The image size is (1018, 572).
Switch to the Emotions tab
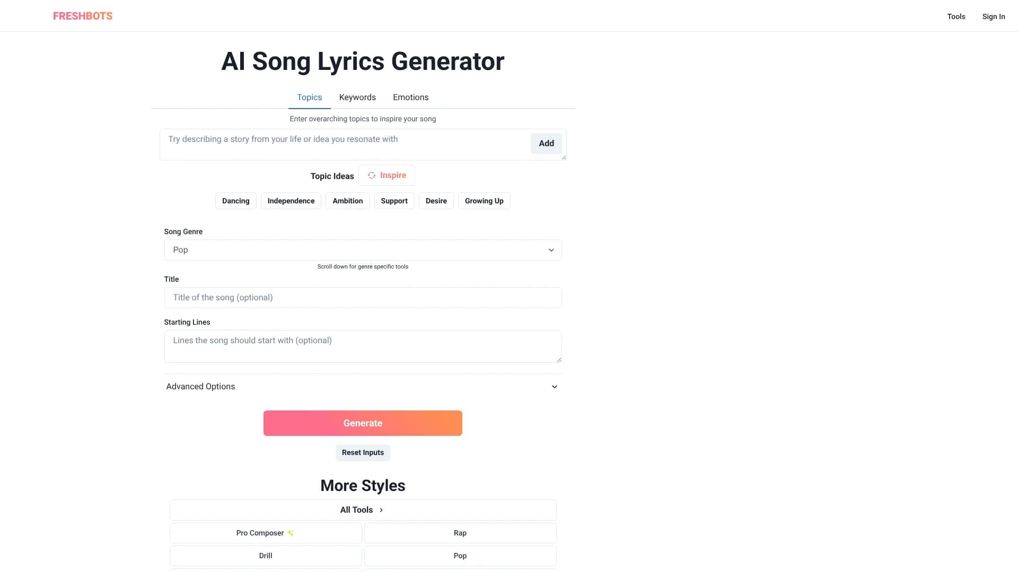pyautogui.click(x=410, y=97)
